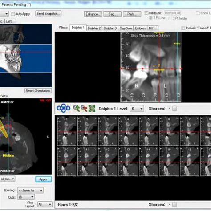Screen dimensions: 211x211
Task: Select cross-section slice thumbnail 14
Action: tap(149, 162)
